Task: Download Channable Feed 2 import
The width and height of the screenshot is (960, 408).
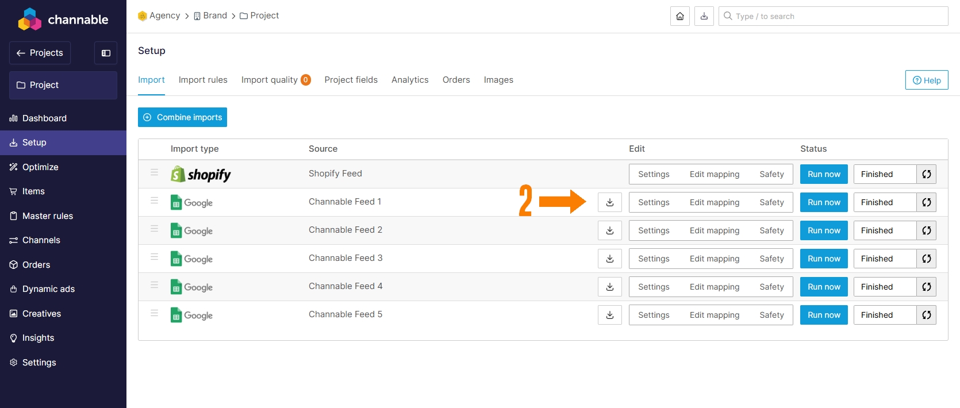Action: click(610, 230)
